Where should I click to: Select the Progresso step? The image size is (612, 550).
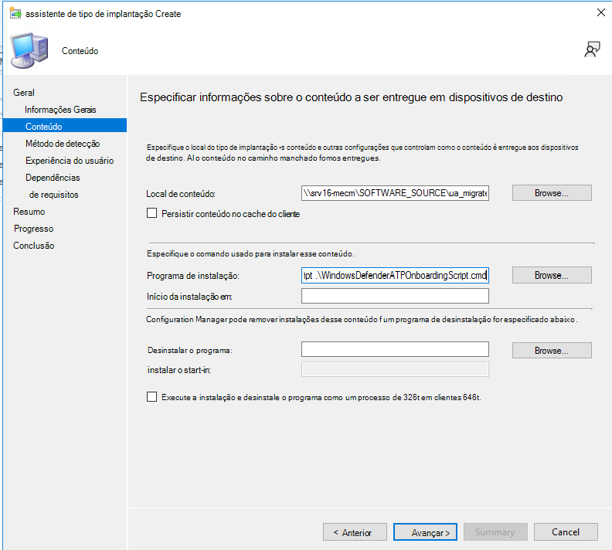tap(33, 229)
